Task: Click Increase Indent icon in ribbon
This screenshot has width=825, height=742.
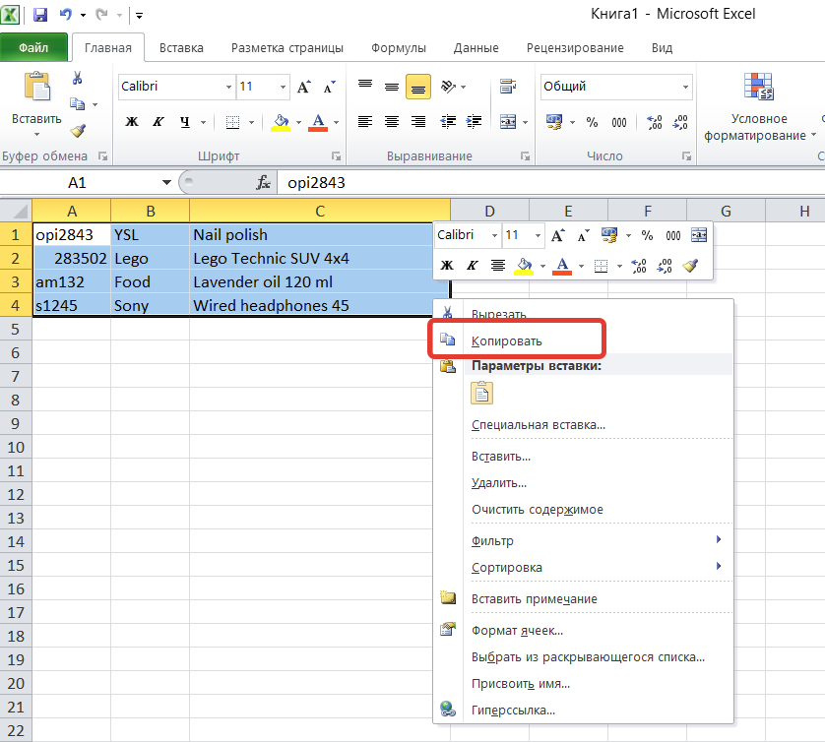Action: coord(474,122)
